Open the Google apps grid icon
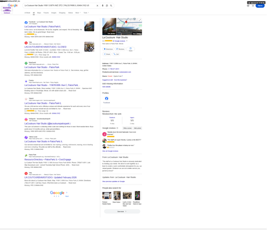This screenshot has width=270, height=230. 253,6
